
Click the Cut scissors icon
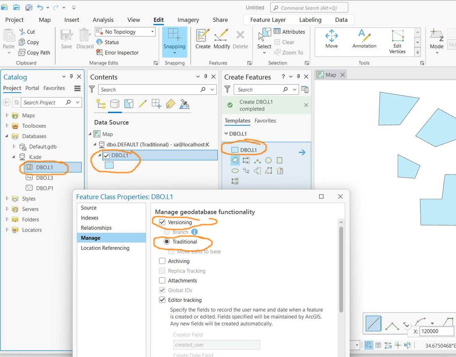(x=22, y=31)
